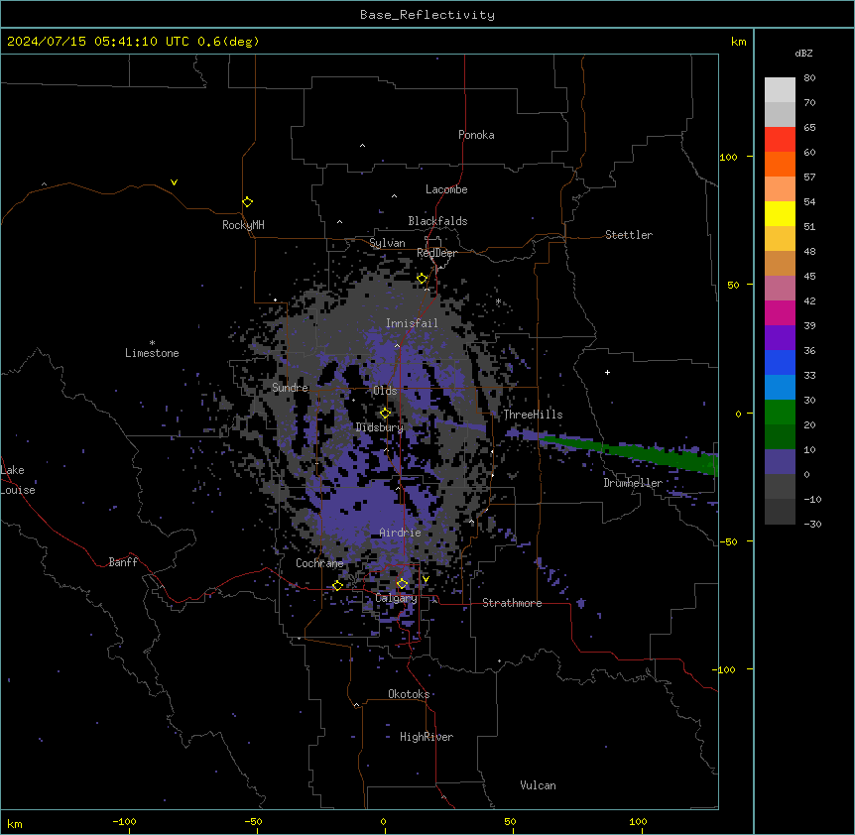Select the Banff label
Image resolution: width=855 pixels, height=835 pixels.
pos(123,562)
